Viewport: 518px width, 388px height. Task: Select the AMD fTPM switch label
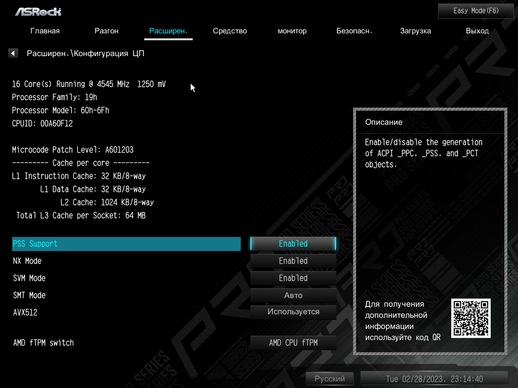tap(44, 343)
